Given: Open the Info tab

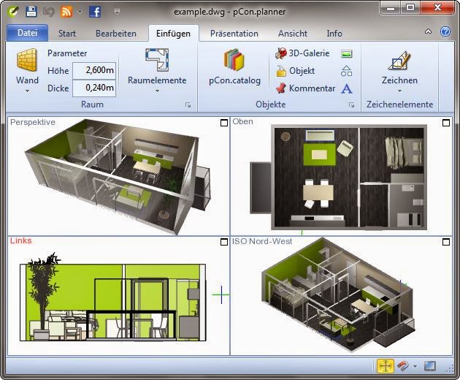Looking at the screenshot, I should pos(334,34).
